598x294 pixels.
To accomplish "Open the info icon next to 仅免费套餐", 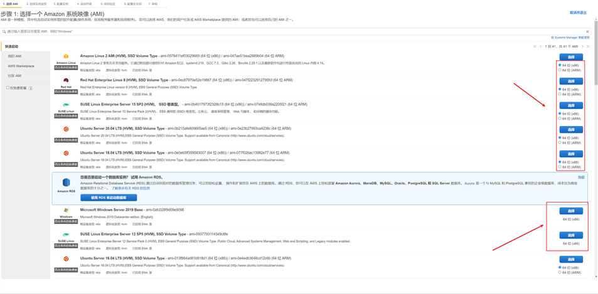I will [x=31, y=88].
